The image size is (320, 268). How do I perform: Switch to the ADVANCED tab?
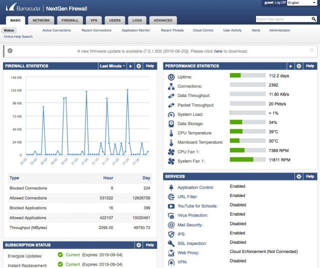163,20
